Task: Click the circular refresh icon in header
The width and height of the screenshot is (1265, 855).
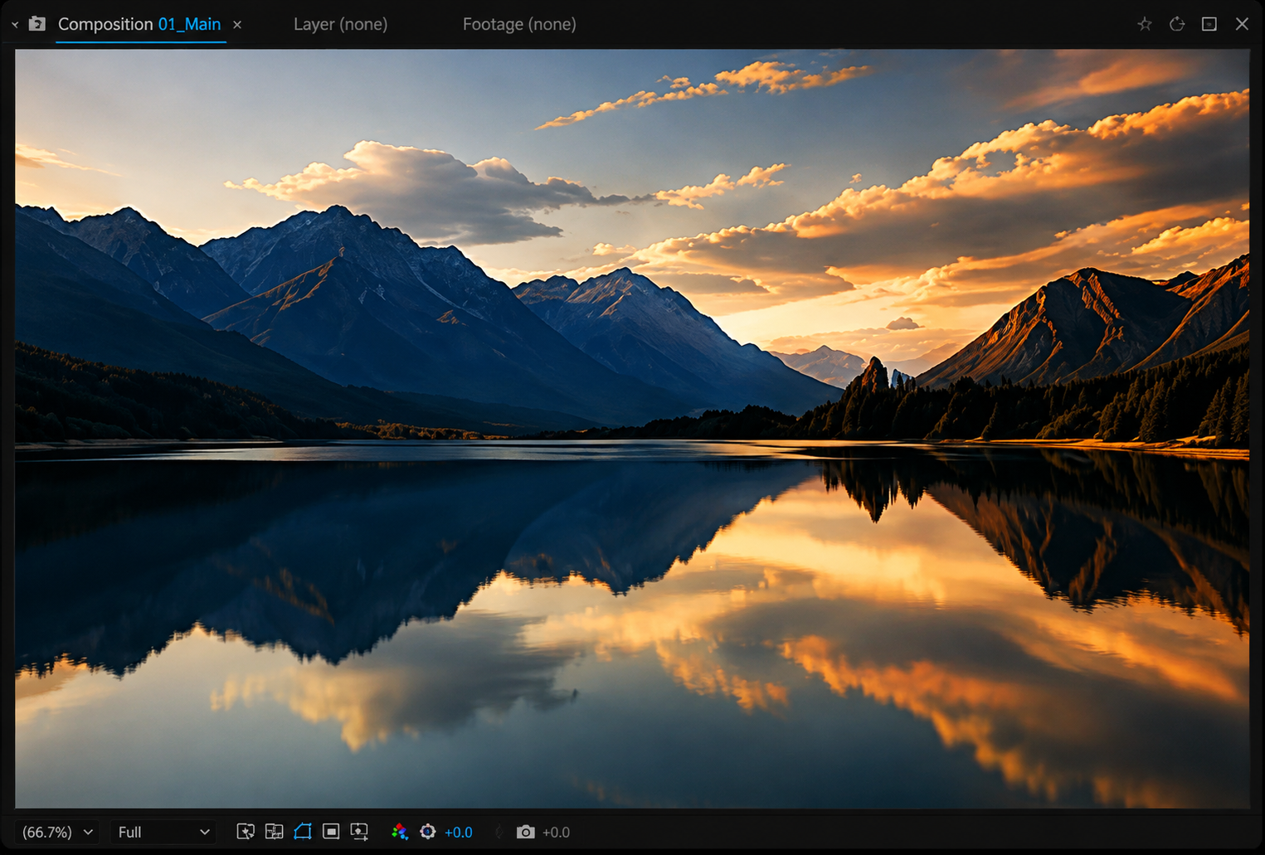Action: click(x=1177, y=24)
